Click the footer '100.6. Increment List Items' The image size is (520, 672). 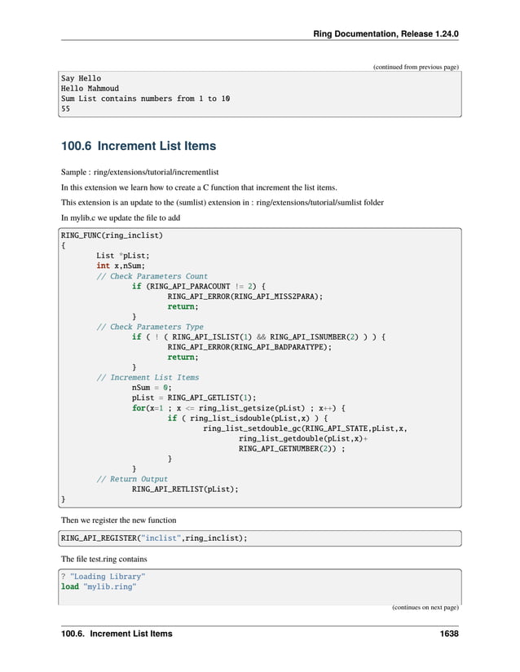(117, 634)
